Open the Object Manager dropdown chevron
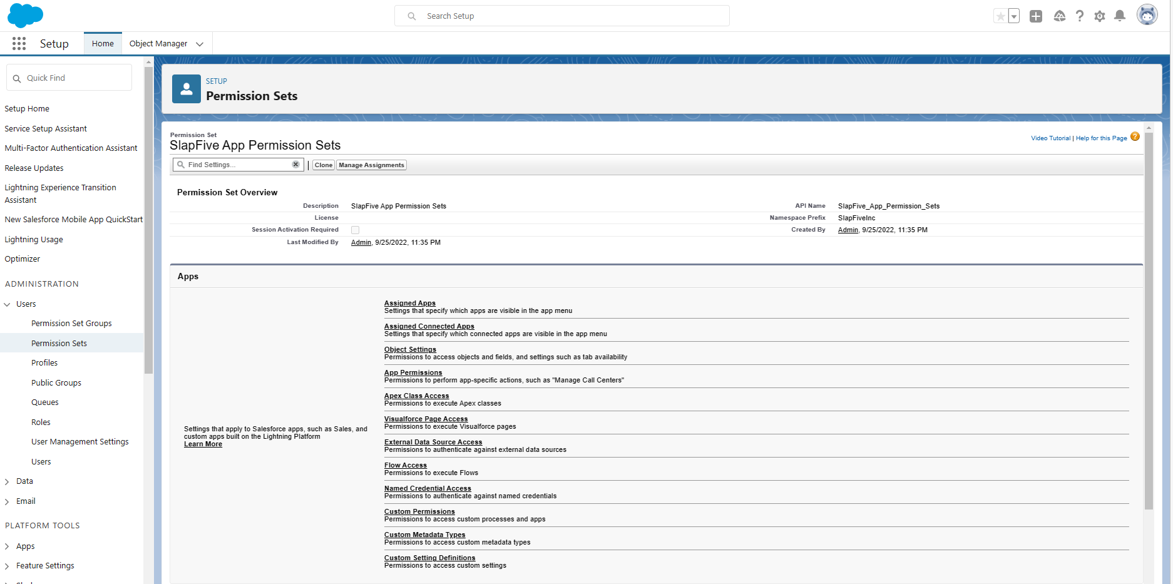Viewport: 1173px width, 584px height. click(200, 44)
